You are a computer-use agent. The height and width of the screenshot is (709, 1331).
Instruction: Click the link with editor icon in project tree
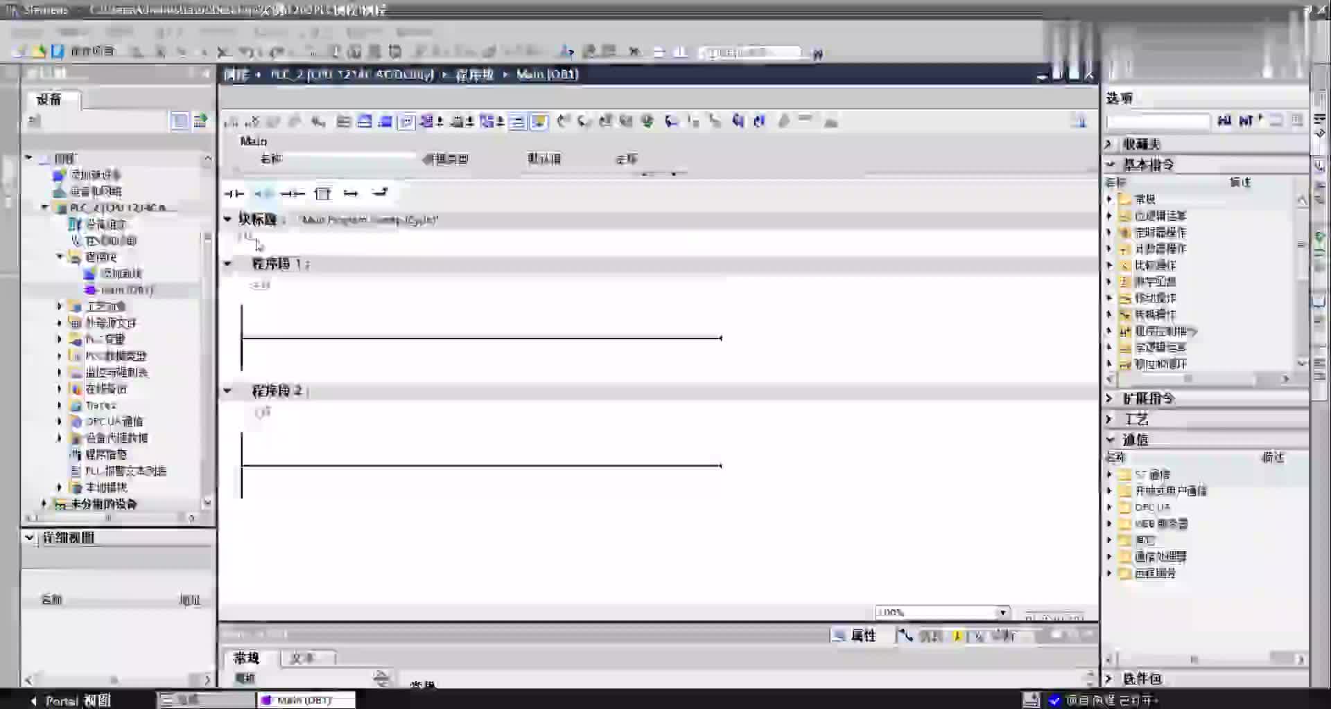click(200, 122)
